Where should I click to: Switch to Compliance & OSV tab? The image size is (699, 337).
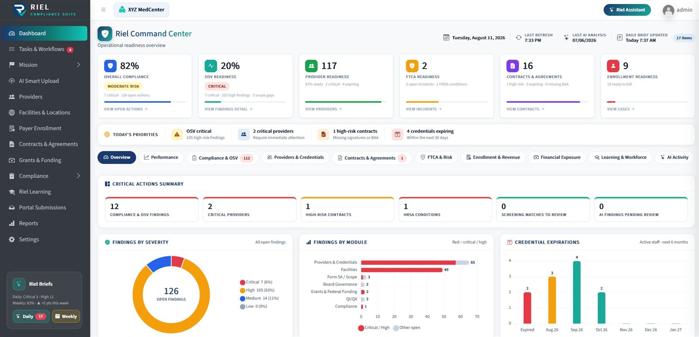pos(222,158)
